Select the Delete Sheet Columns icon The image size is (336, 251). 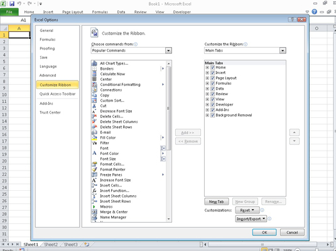coord(94,122)
